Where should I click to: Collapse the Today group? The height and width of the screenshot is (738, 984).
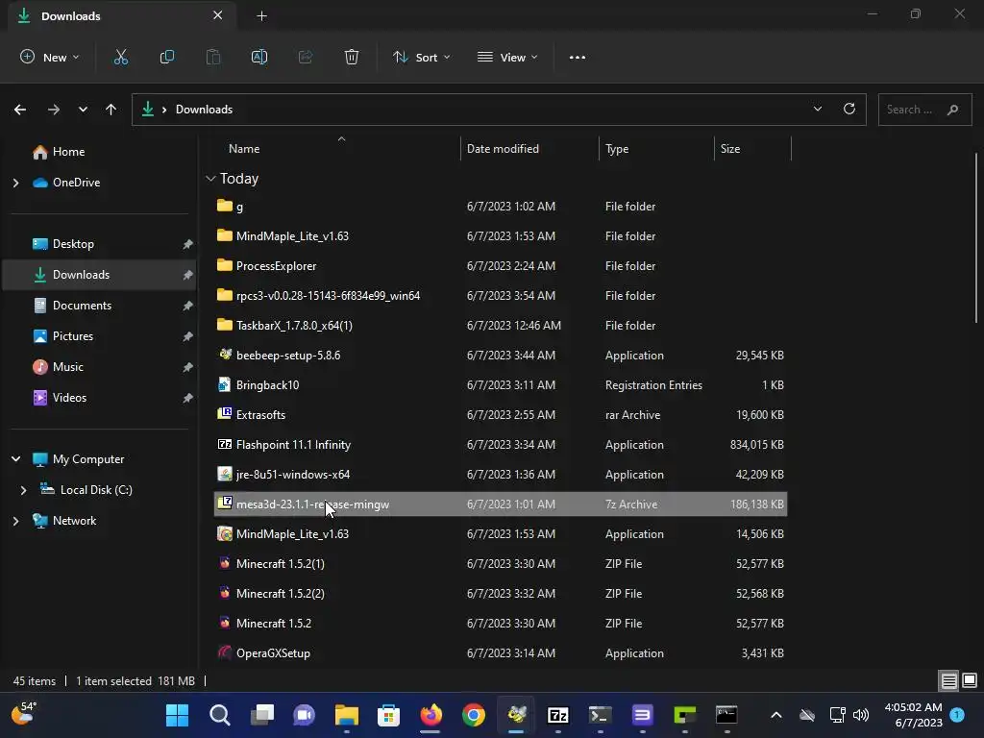210,179
